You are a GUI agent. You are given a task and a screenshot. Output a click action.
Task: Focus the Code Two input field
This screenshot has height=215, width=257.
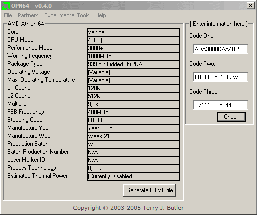221,77
